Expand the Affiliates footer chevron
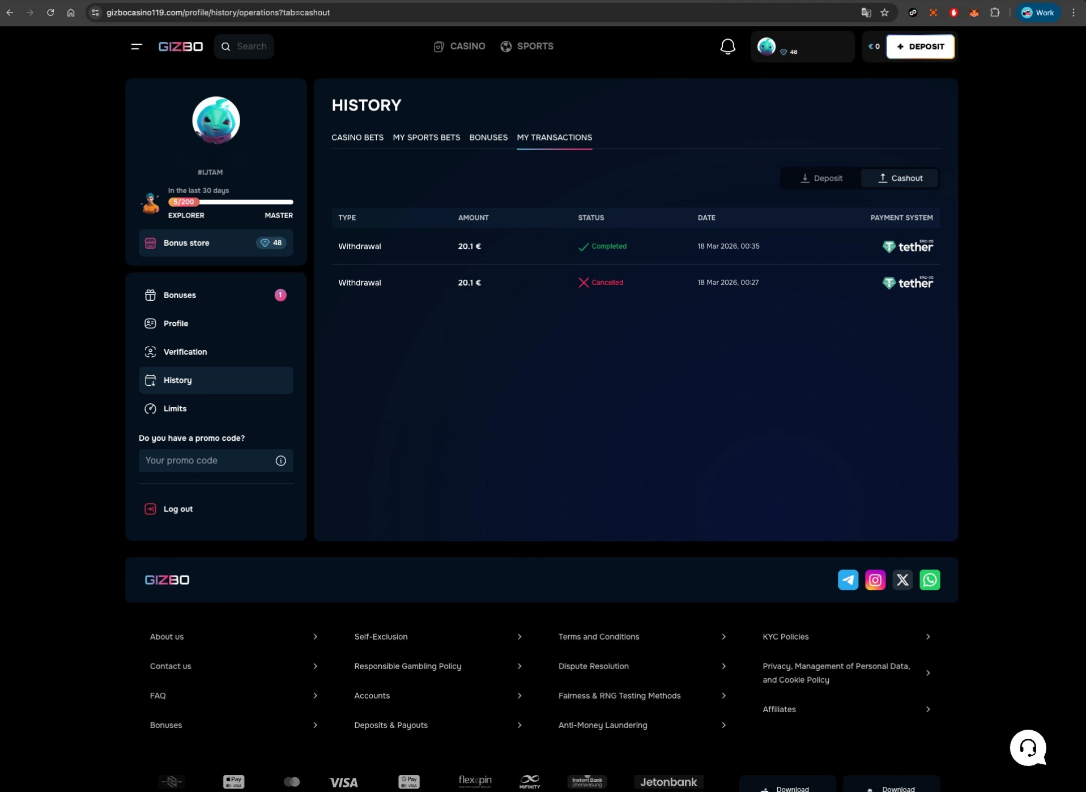Screen dimensions: 1086x792 (x=928, y=709)
